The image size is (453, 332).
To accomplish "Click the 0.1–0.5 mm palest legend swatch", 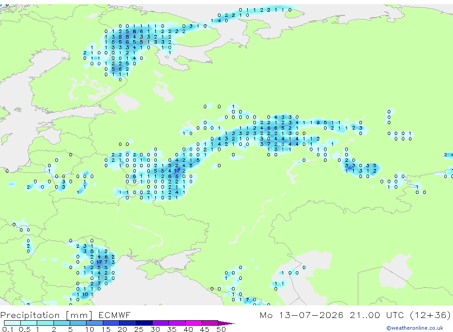I will click(x=12, y=323).
